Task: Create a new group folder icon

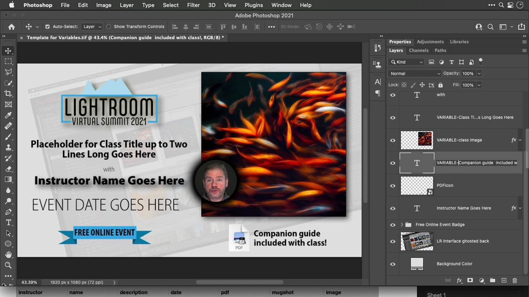Action: (493, 280)
